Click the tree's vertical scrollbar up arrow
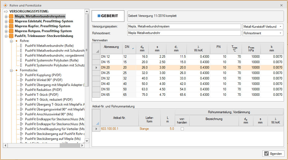Viewport: 288px width, 160px height. [87, 11]
